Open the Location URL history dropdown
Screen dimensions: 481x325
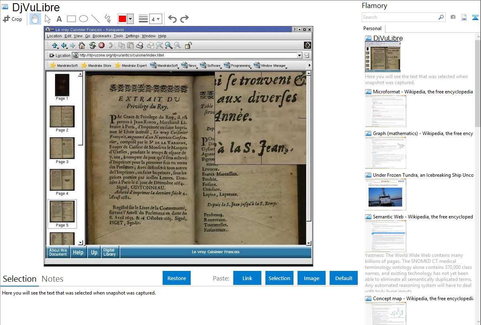pos(300,55)
